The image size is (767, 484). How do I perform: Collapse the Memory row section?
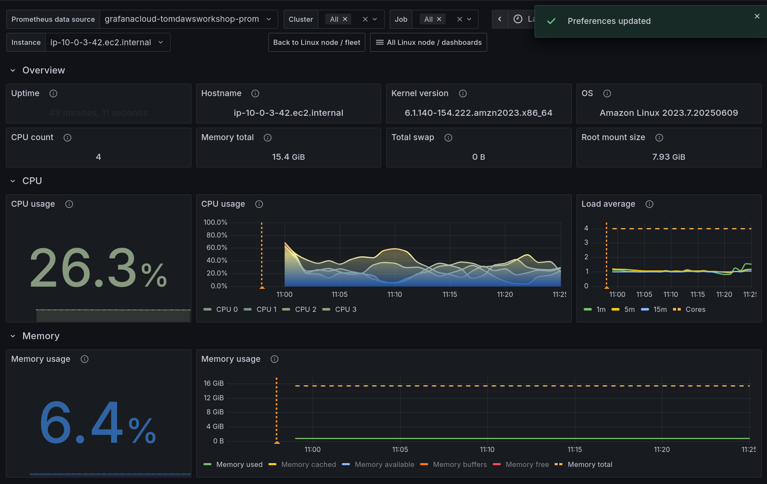tap(13, 336)
